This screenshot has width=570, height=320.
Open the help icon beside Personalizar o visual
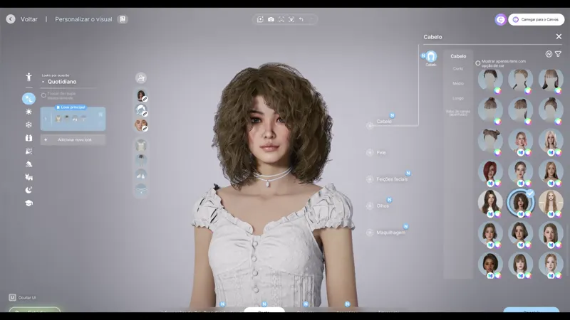pyautogui.click(x=123, y=19)
